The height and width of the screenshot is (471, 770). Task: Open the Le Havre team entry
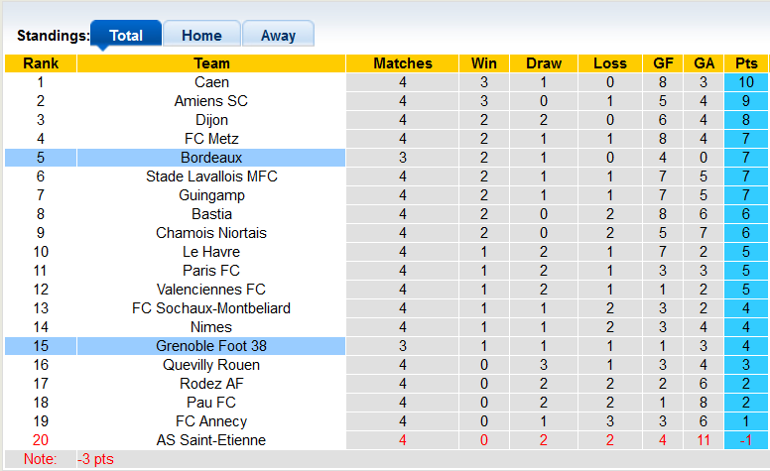point(211,252)
